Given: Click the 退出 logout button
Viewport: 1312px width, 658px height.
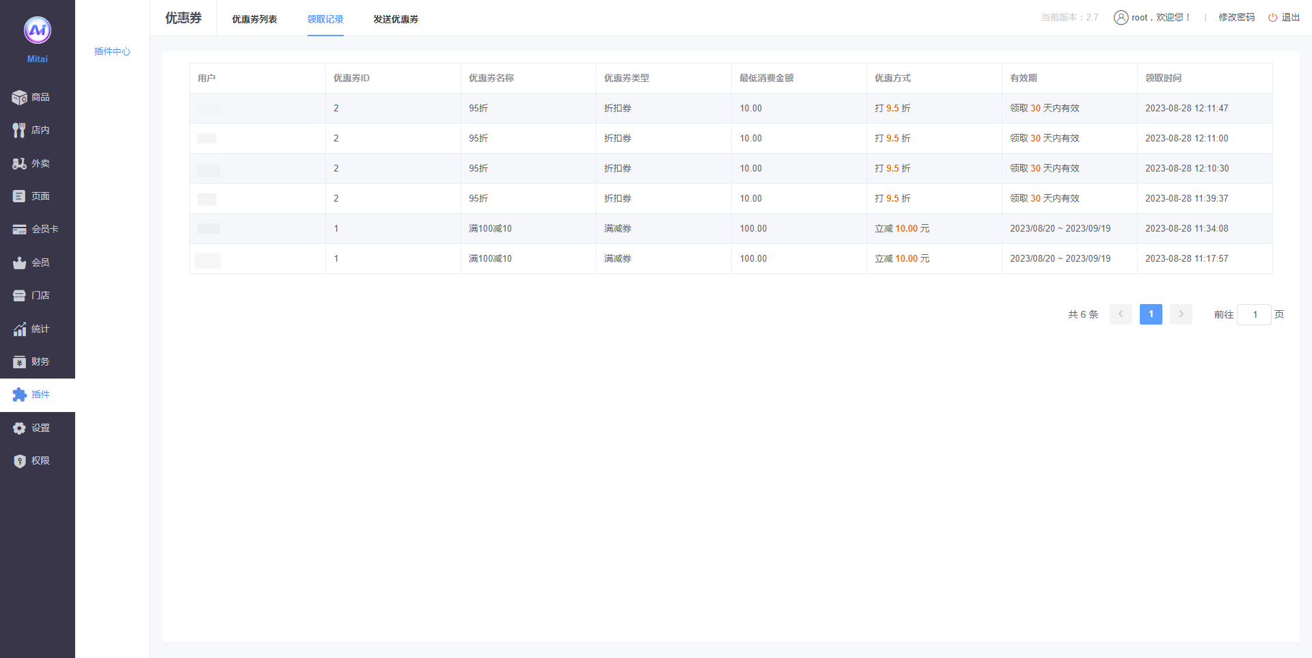Looking at the screenshot, I should coord(1284,18).
